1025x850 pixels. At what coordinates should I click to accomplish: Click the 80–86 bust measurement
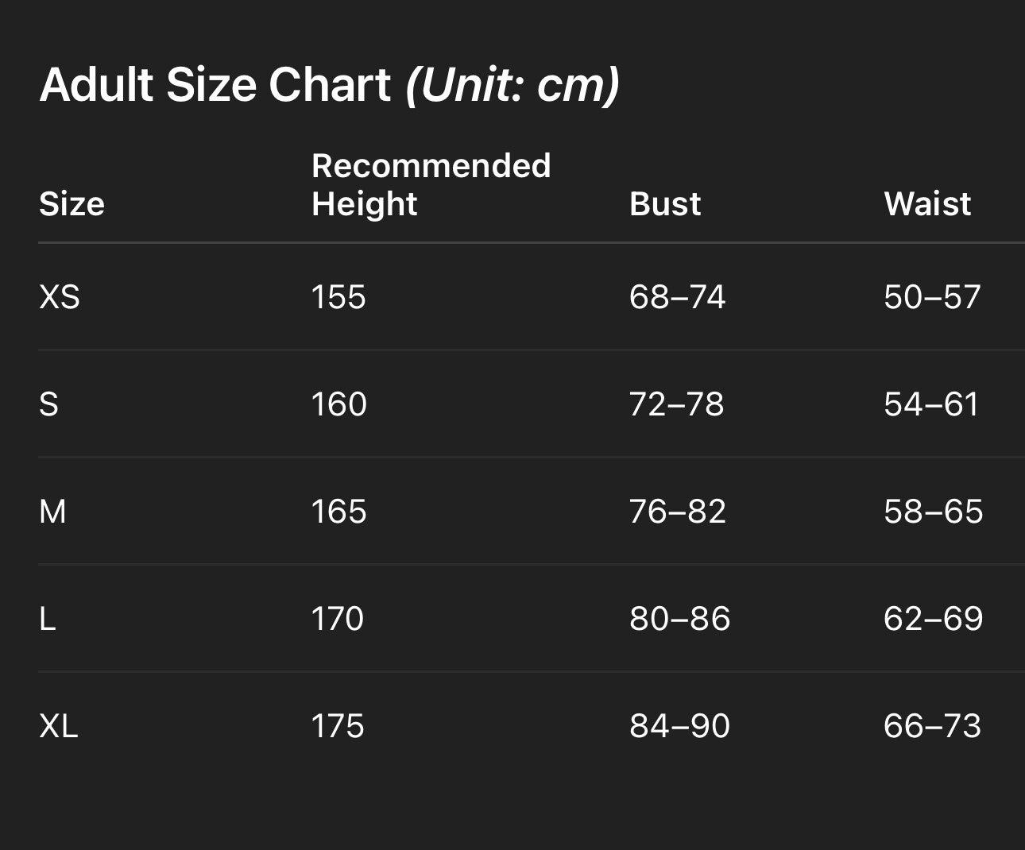(x=679, y=619)
